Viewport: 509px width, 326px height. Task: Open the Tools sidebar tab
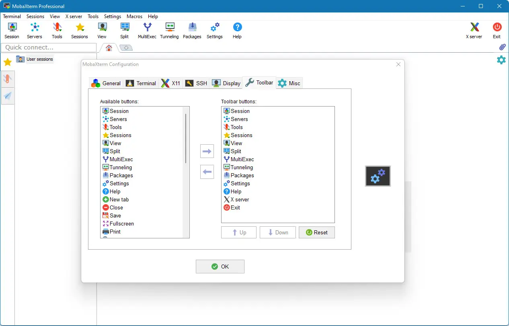click(8, 79)
